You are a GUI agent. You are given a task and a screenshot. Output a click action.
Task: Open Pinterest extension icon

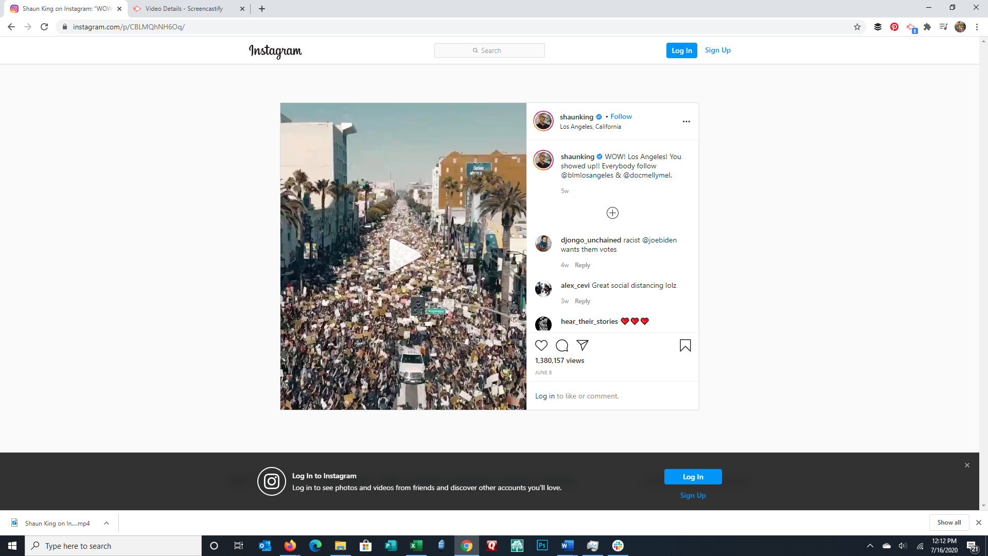[894, 27]
